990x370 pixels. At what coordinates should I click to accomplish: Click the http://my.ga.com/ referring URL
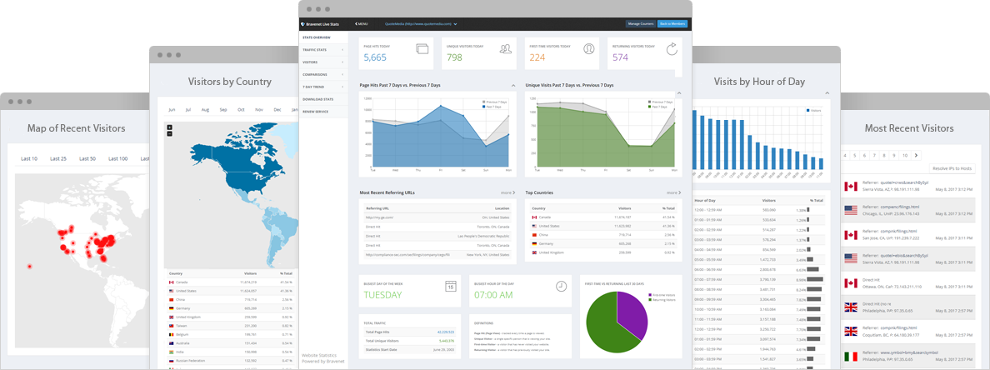(379, 217)
